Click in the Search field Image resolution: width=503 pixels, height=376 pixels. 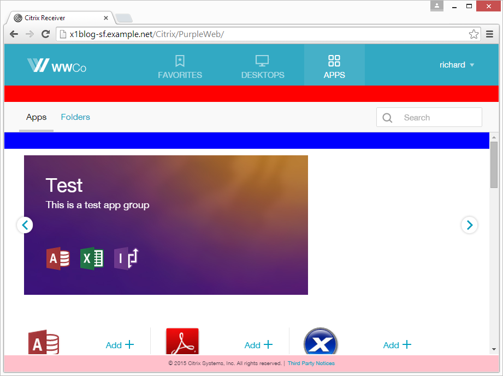coord(429,118)
